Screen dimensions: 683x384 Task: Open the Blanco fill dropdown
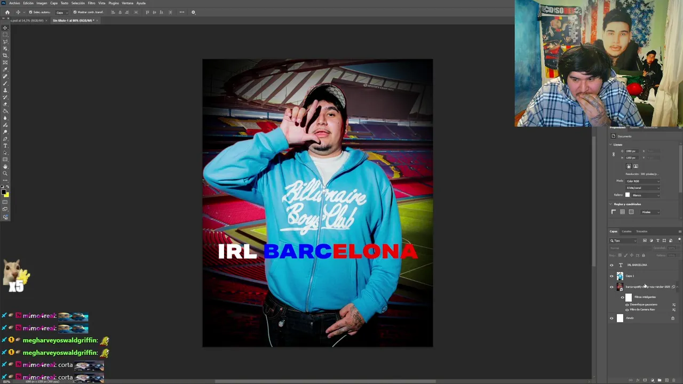(646, 195)
